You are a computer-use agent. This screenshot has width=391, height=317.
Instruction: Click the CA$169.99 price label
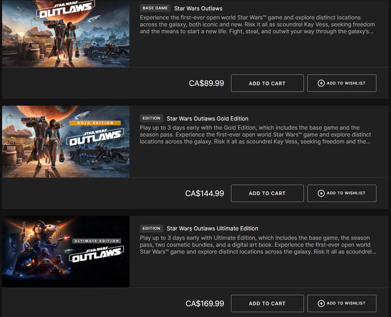click(x=204, y=304)
